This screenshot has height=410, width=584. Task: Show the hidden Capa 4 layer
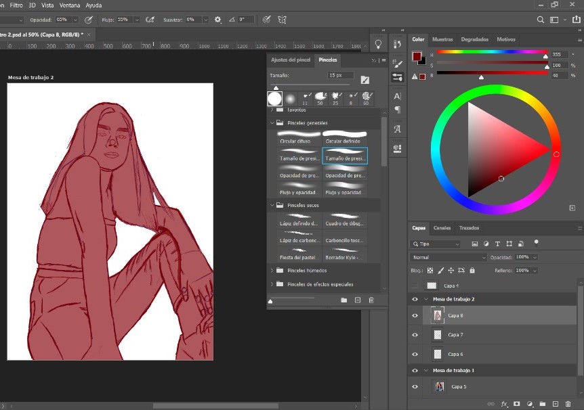tap(415, 286)
